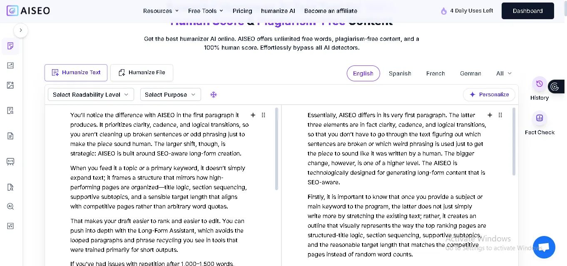The height and width of the screenshot is (266, 567).
Task: Open Select Purpose dropdown
Action: [170, 95]
